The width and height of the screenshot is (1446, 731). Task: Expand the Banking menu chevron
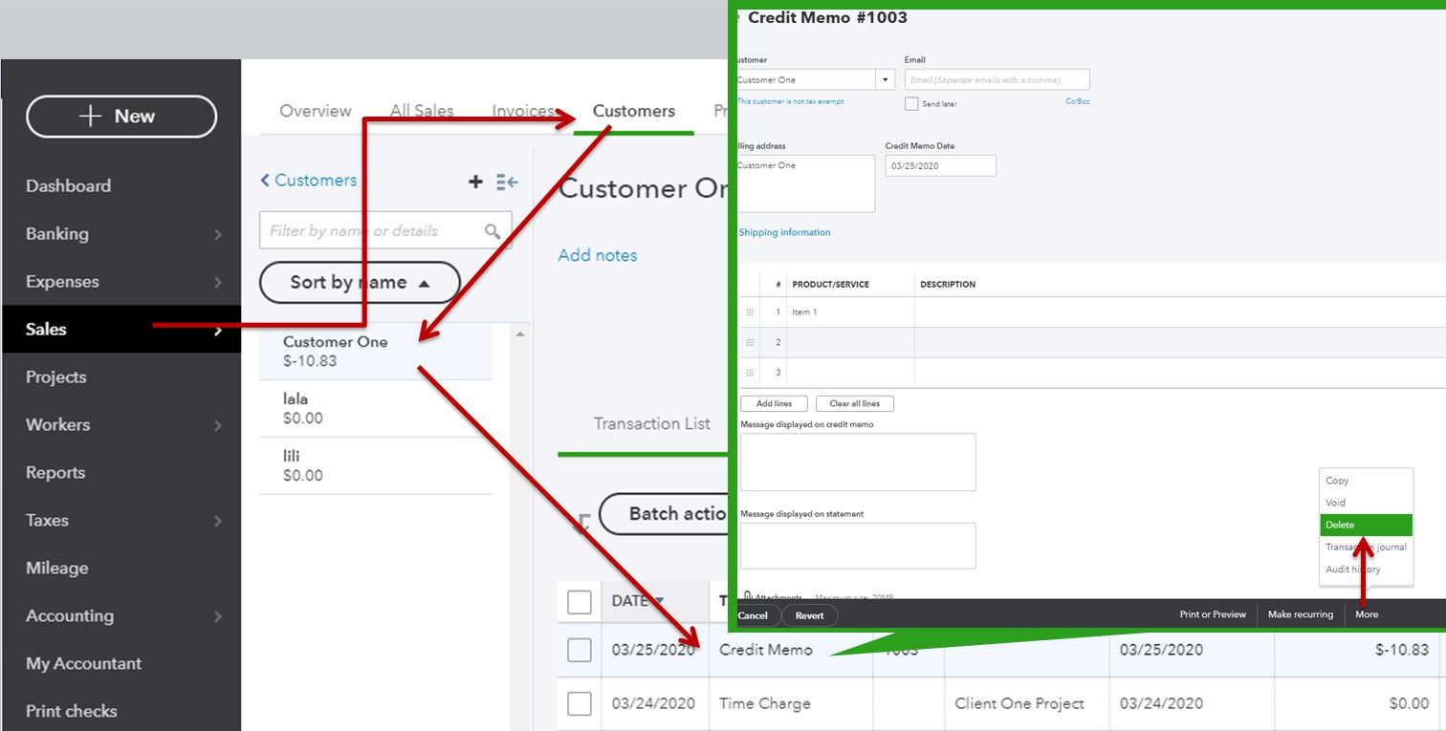pos(218,234)
